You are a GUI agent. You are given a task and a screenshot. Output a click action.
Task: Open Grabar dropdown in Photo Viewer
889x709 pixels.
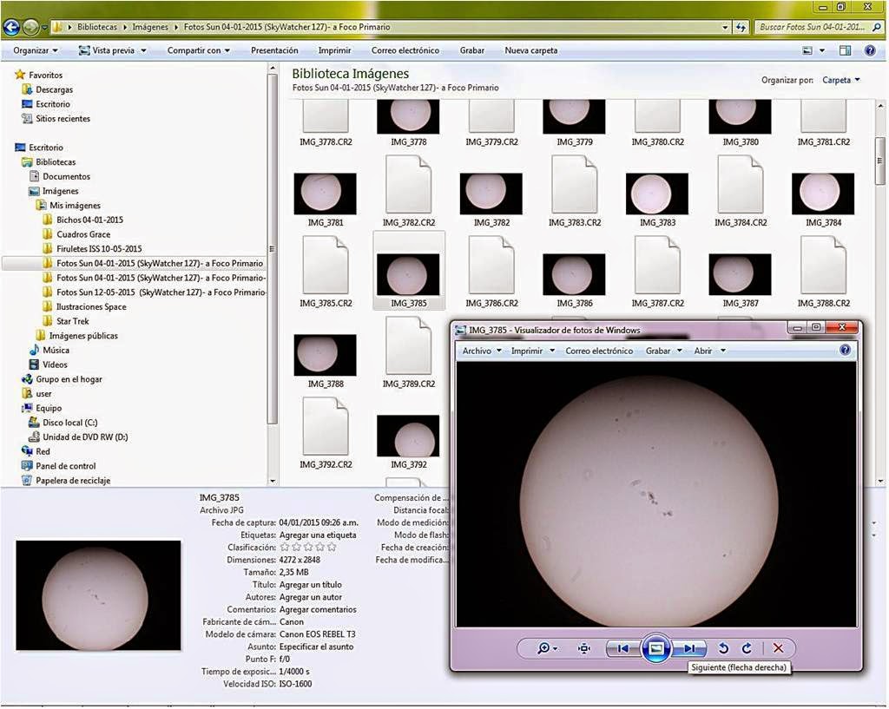pyautogui.click(x=663, y=351)
